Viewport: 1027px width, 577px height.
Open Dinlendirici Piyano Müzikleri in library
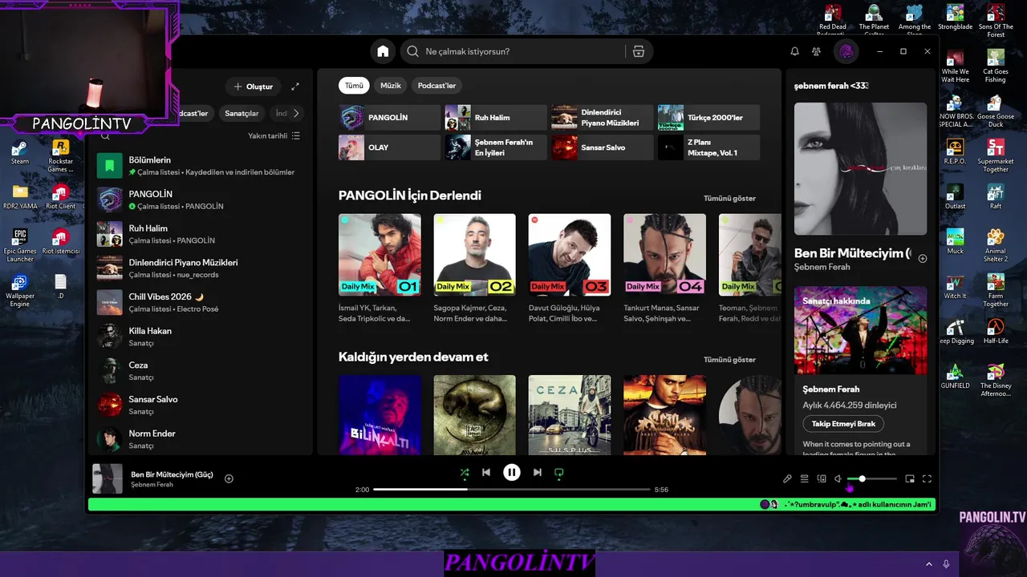tap(199, 268)
